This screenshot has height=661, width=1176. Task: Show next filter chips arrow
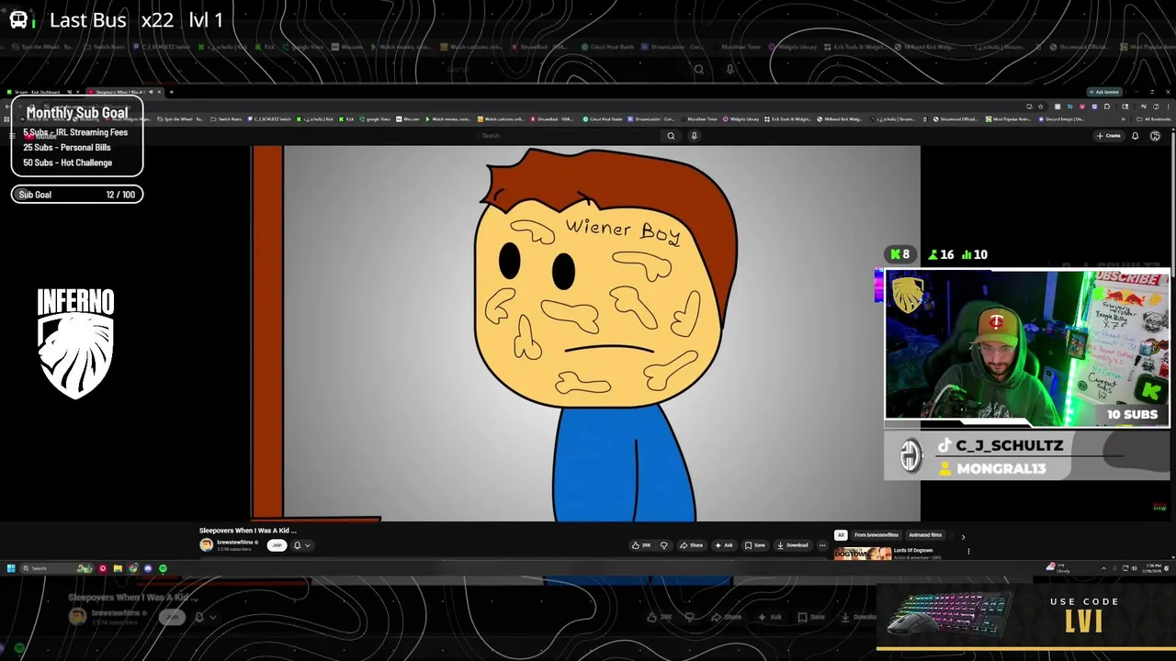pos(963,537)
